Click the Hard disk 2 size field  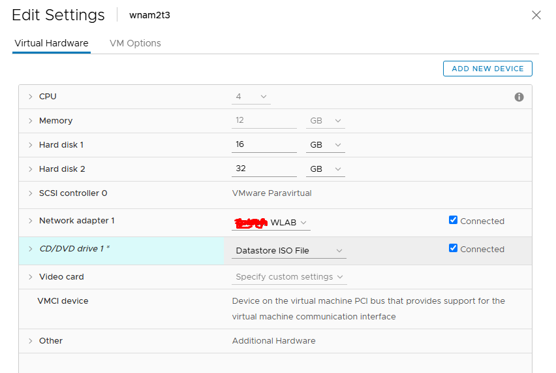coord(264,169)
